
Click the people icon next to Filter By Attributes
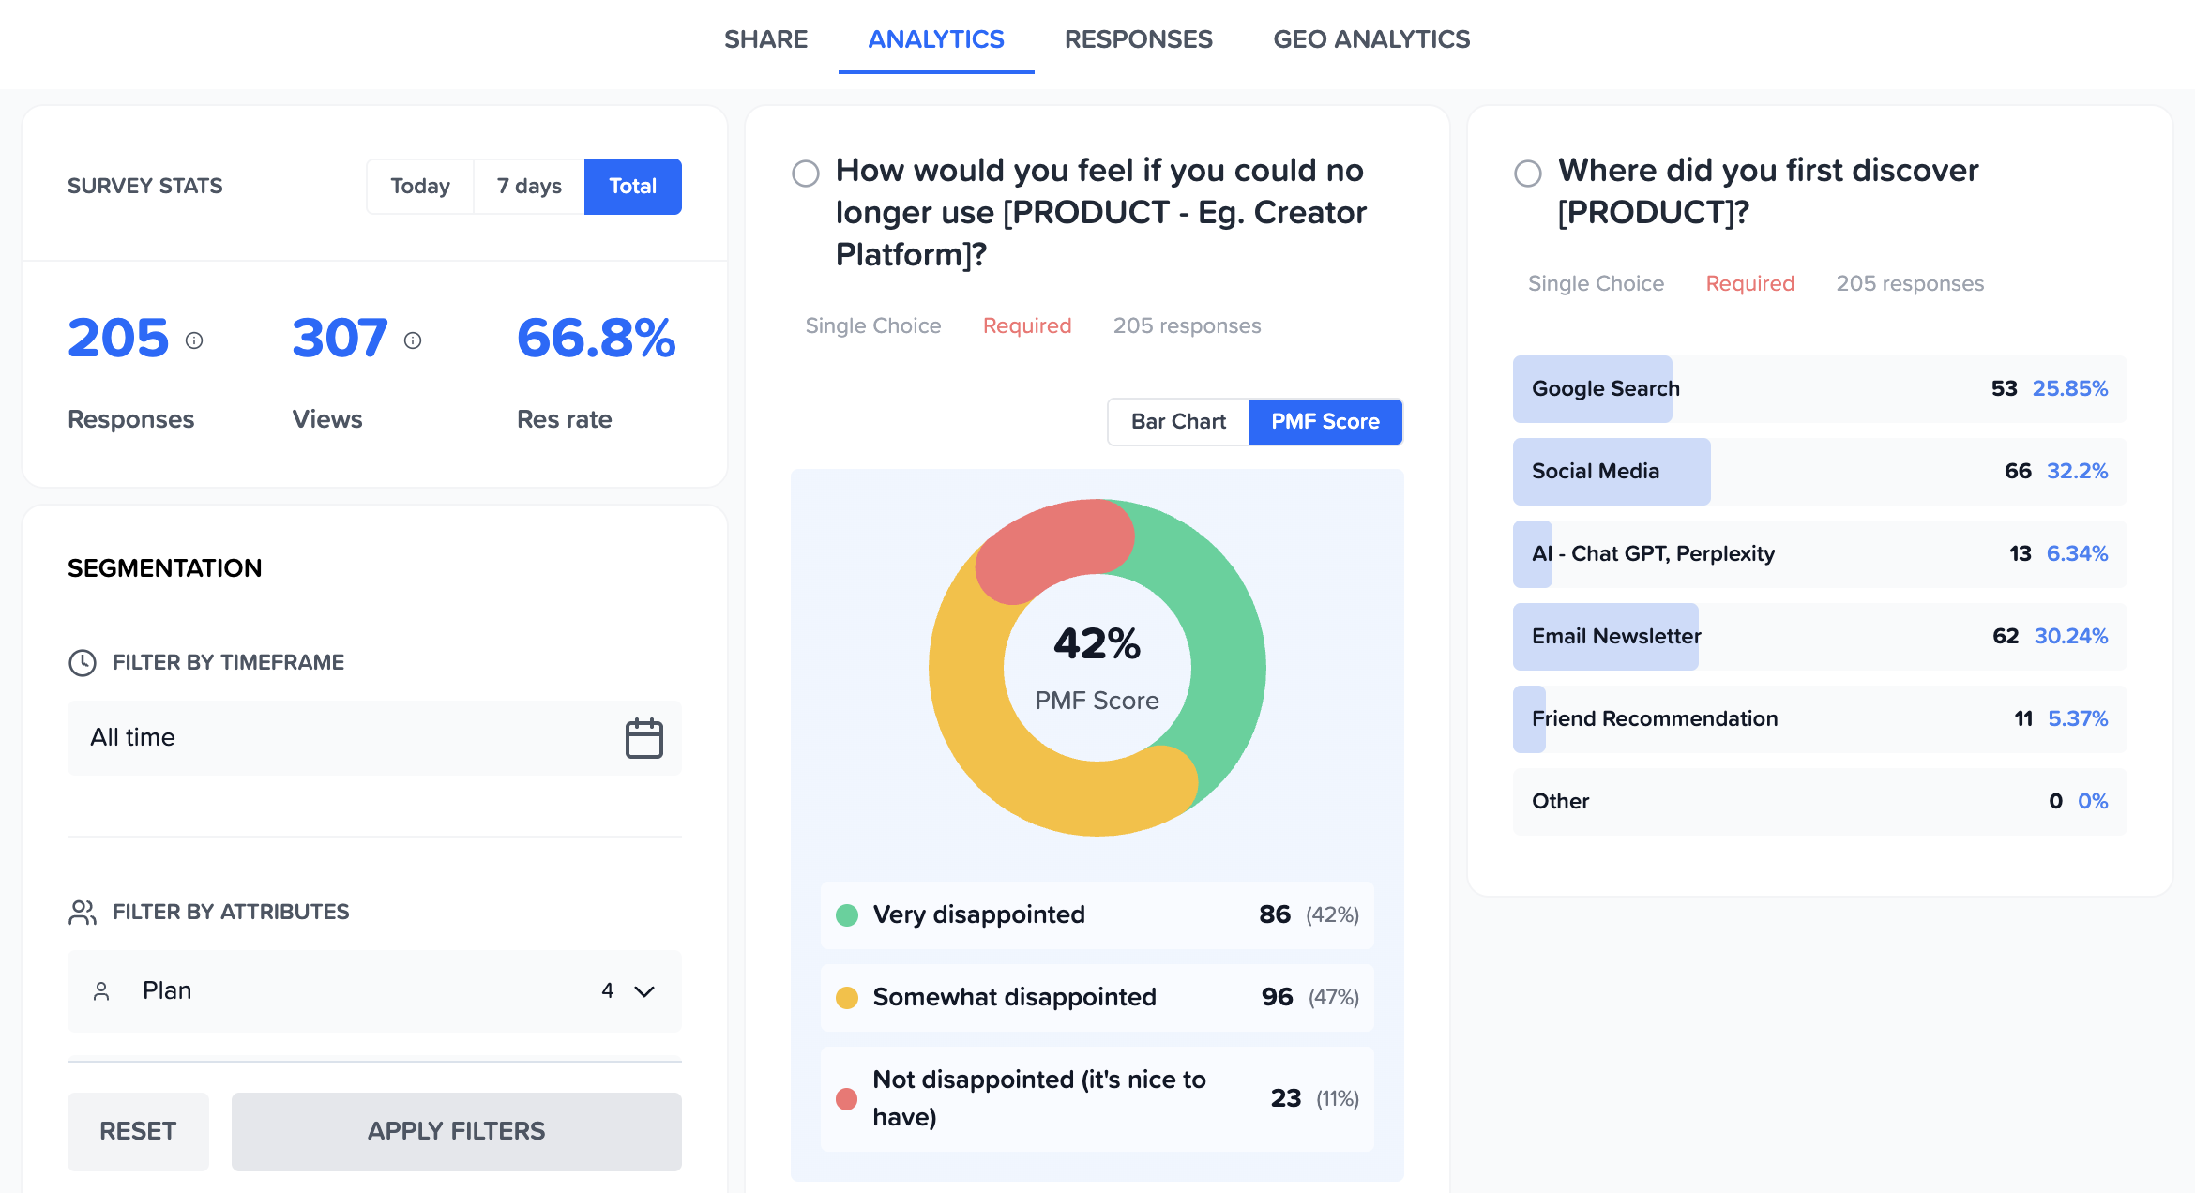tap(83, 911)
